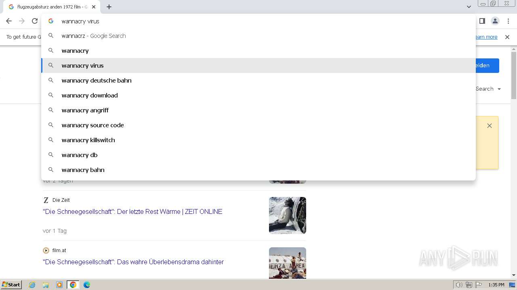This screenshot has height=290, width=517.
Task: Click the browser forward arrow
Action: (22, 21)
